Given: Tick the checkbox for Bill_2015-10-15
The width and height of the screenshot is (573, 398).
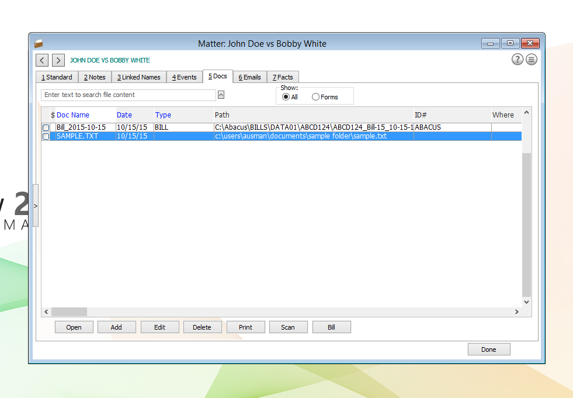Looking at the screenshot, I should pos(46,127).
